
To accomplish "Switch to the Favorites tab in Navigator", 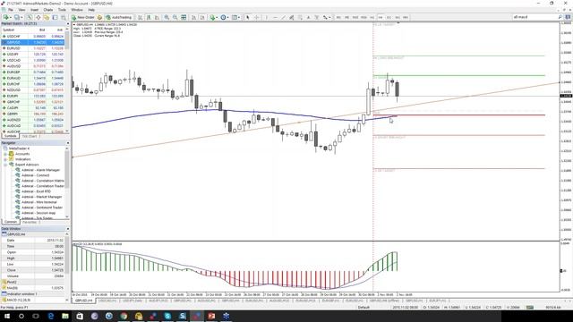I will point(30,222).
